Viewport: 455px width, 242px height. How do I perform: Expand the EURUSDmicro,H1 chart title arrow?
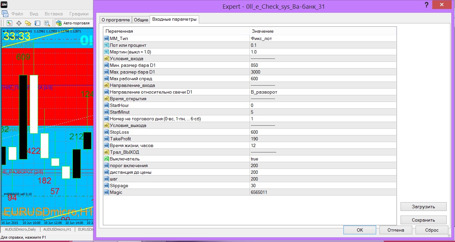pos(4,31)
